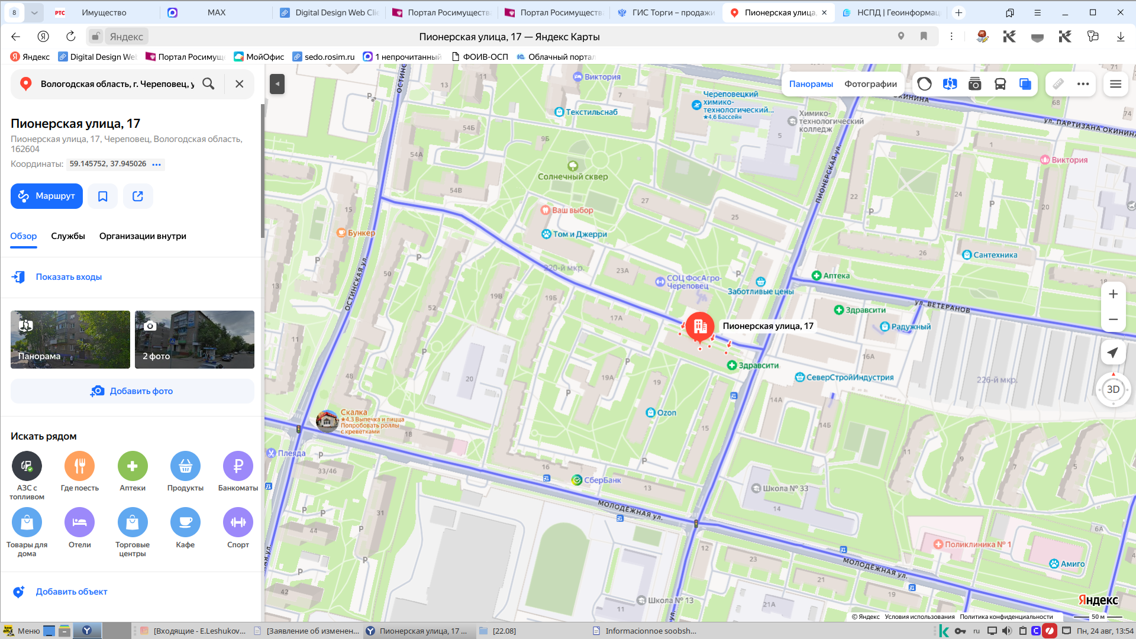Collapse the left side panel

pos(277,84)
